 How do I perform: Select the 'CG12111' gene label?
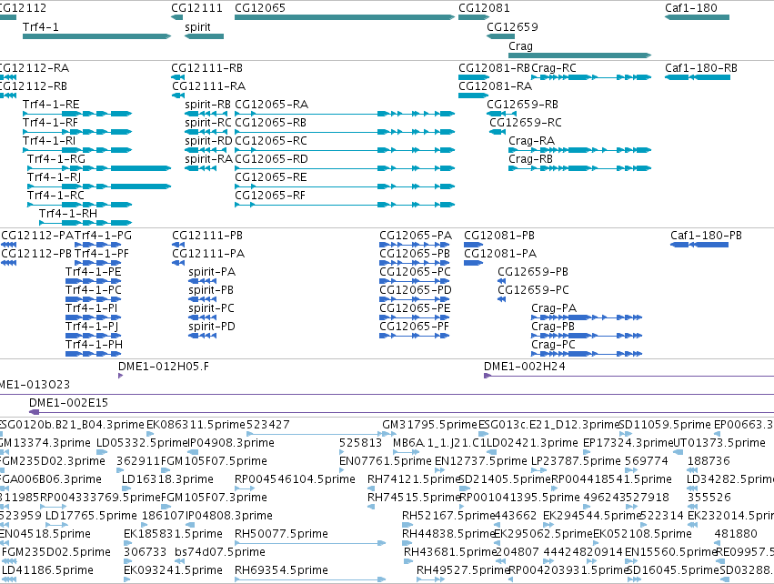coord(197,8)
